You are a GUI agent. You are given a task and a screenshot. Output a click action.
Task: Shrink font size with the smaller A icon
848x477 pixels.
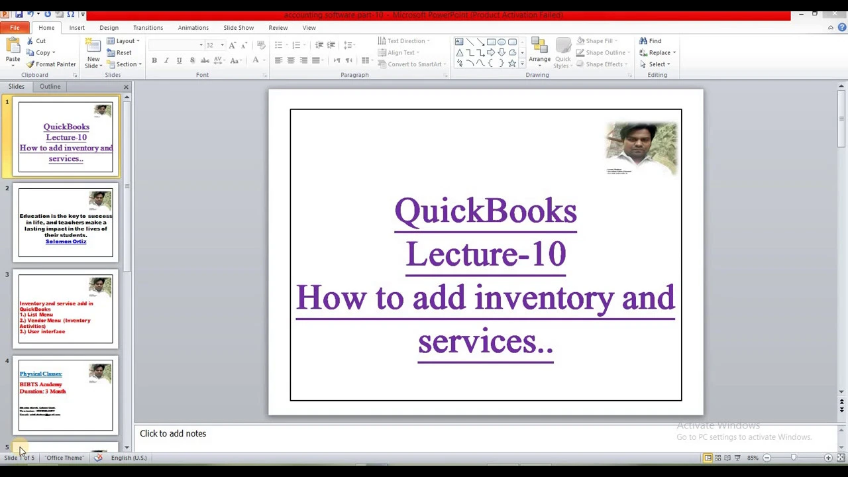pyautogui.click(x=244, y=45)
